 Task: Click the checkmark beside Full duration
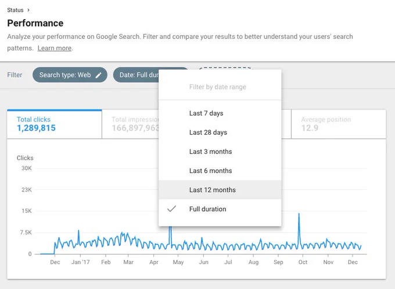point(171,209)
